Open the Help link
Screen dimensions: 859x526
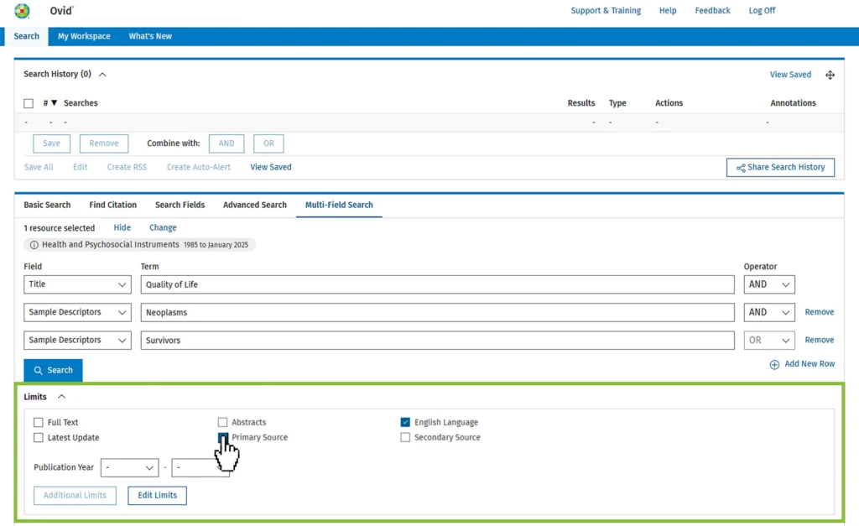click(668, 10)
